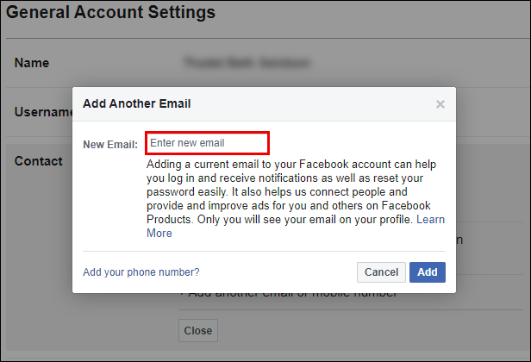Click 'Add another email or mobile number' link
The image size is (531, 362).
293,295
